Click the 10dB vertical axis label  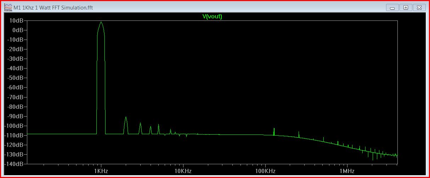point(17,20)
